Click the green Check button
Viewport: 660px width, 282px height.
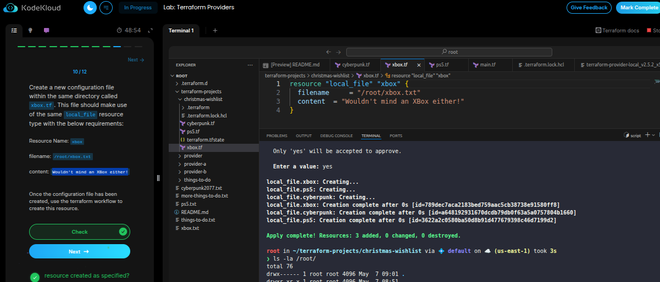(80, 232)
